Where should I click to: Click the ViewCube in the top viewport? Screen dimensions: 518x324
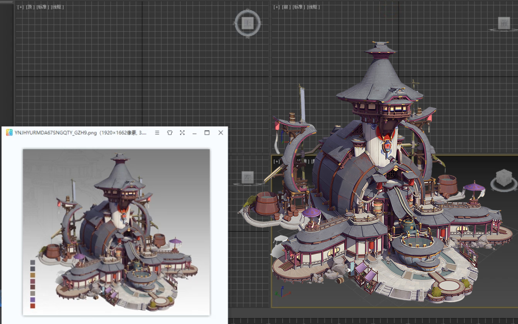(248, 23)
